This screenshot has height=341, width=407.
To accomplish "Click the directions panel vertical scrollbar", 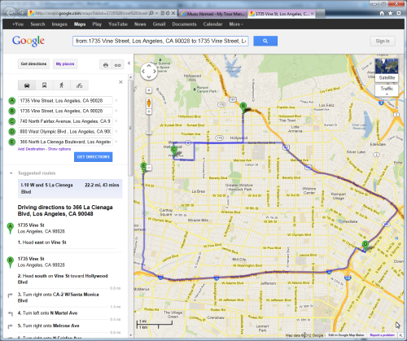I will click(x=130, y=128).
